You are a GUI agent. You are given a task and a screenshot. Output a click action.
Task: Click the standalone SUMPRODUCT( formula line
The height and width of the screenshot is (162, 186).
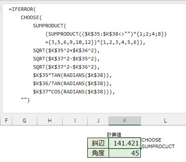point(50,26)
